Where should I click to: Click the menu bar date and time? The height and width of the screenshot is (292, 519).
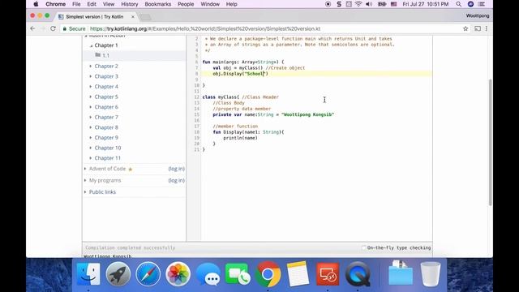pos(425,4)
